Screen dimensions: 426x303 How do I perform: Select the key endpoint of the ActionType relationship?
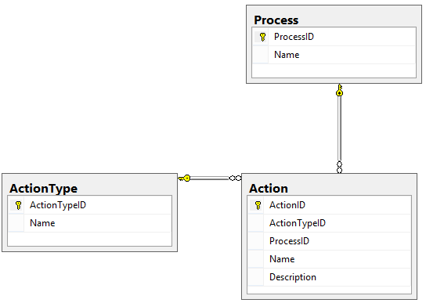[184, 179]
